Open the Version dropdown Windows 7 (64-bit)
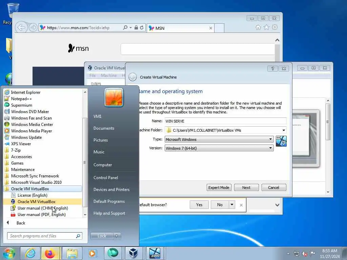Screen dimensions: 347x260 (x=219, y=148)
